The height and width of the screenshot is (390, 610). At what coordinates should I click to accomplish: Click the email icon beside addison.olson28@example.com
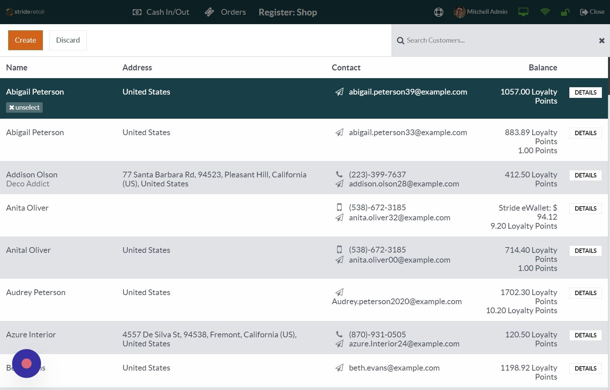339,184
